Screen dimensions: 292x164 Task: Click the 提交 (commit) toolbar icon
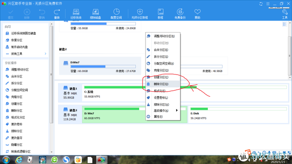pos(11,14)
